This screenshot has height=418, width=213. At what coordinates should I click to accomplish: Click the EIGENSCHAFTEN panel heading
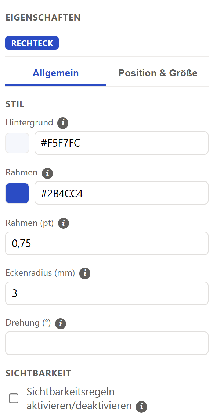tap(43, 18)
